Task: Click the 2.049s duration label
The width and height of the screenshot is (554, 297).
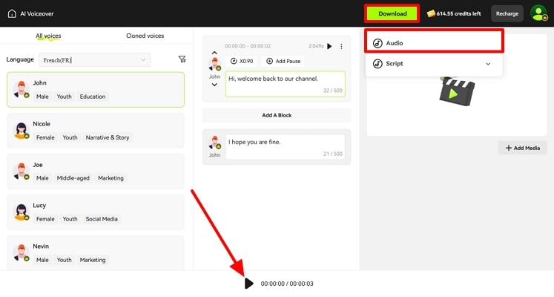Action: (x=316, y=46)
